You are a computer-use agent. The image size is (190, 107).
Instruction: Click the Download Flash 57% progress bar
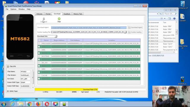90,89
